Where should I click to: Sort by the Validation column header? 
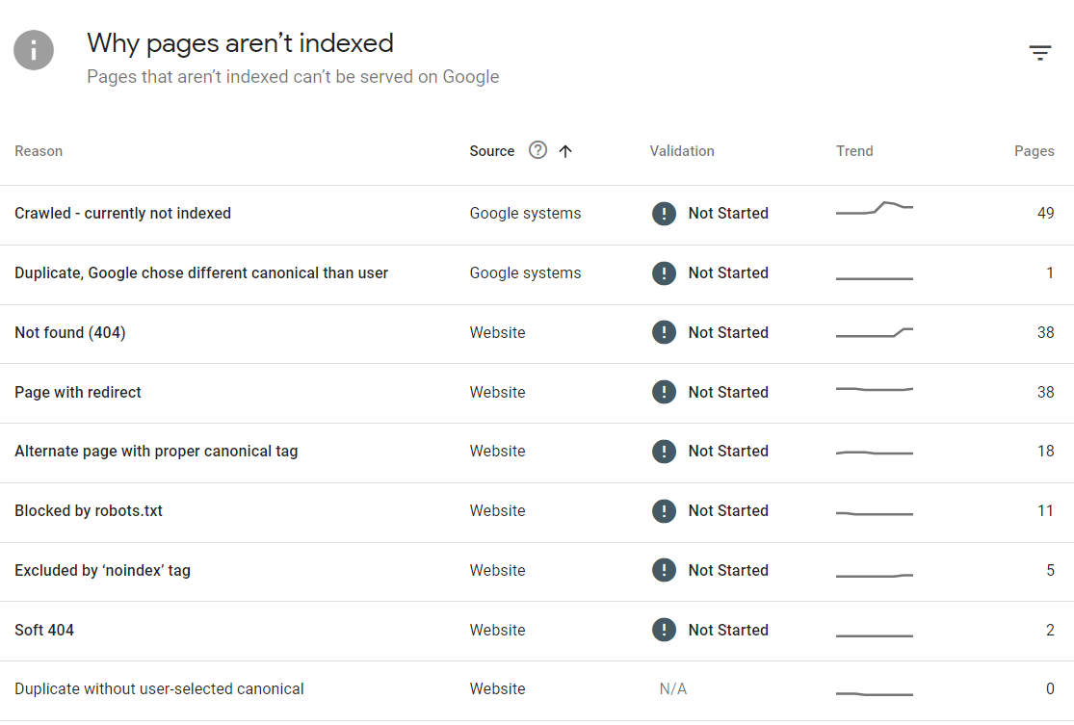coord(682,151)
